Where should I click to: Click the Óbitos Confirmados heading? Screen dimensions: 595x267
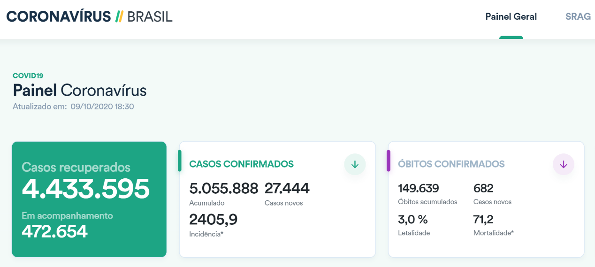(451, 164)
